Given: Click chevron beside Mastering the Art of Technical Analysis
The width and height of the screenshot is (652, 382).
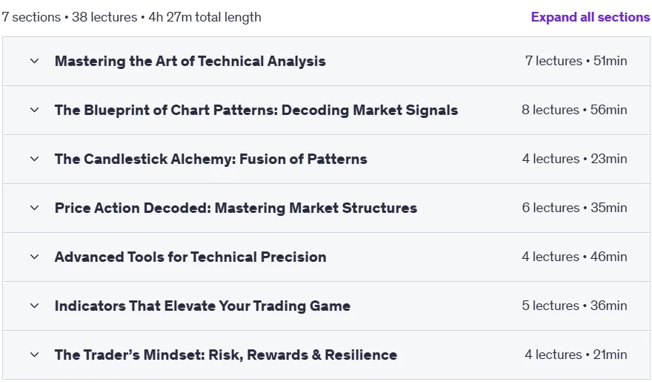Looking at the screenshot, I should (x=35, y=61).
